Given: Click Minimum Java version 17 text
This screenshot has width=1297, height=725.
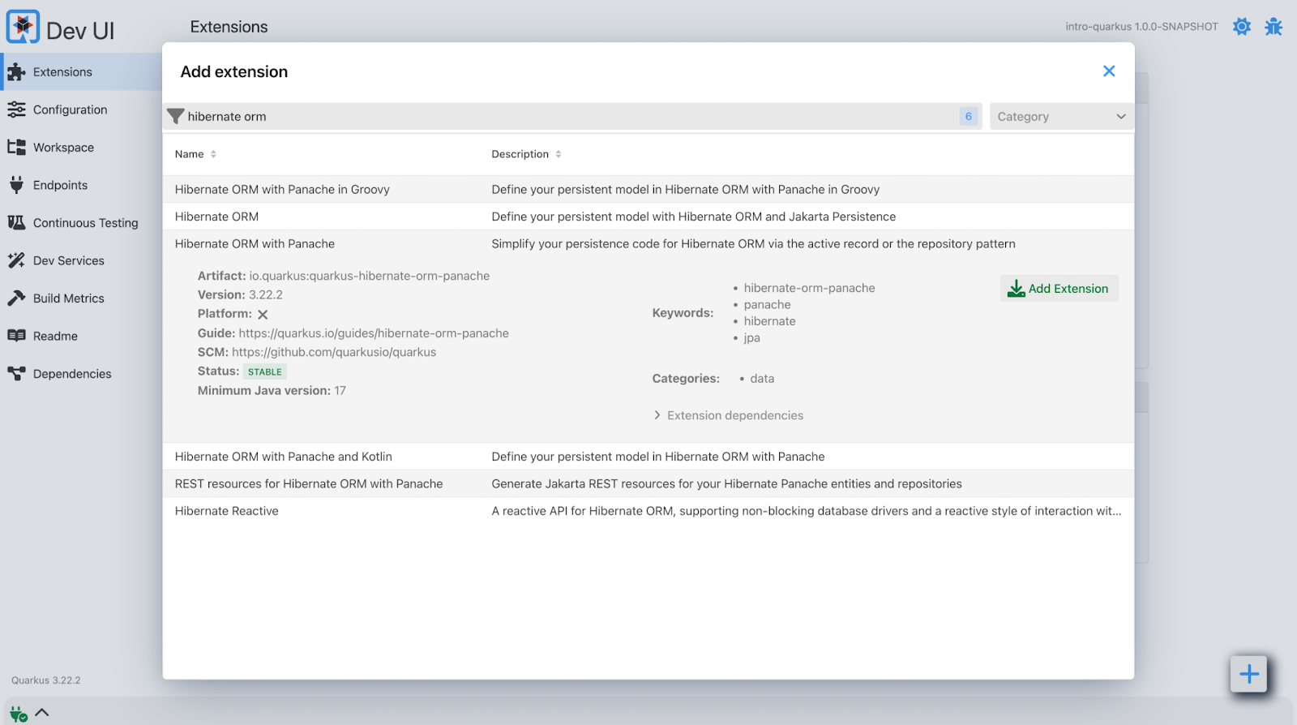Looking at the screenshot, I should coord(272,391).
